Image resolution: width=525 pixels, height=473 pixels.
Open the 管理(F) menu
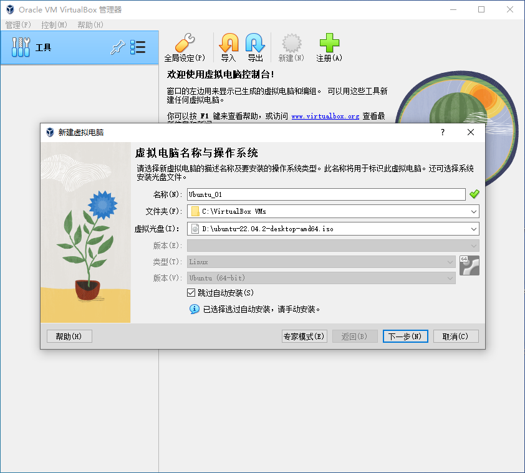[17, 25]
